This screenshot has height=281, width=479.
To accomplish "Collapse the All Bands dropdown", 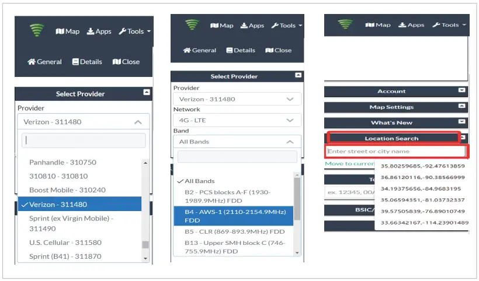I will [237, 142].
